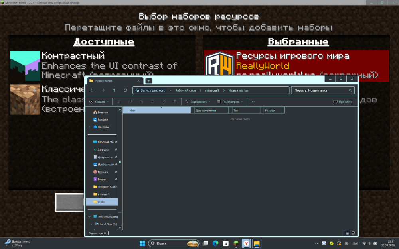This screenshot has width=399, height=249.
Task: Open the Просмотреть view dropdown
Action: tap(230, 102)
